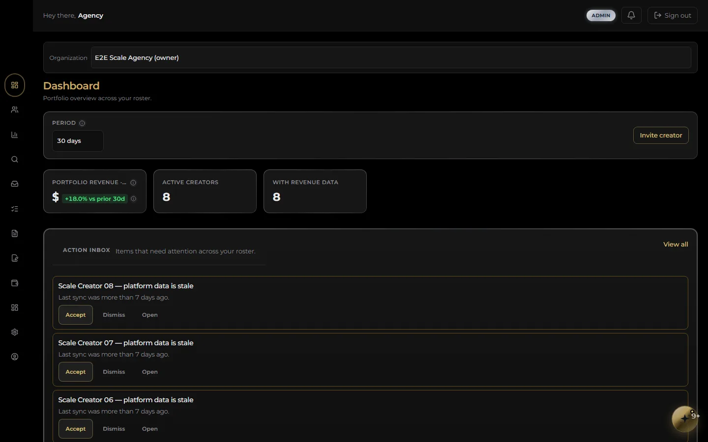This screenshot has height=442, width=708.
Task: Click 'Scale Creator 07 — platform data is stale' title
Action: [x=126, y=343]
